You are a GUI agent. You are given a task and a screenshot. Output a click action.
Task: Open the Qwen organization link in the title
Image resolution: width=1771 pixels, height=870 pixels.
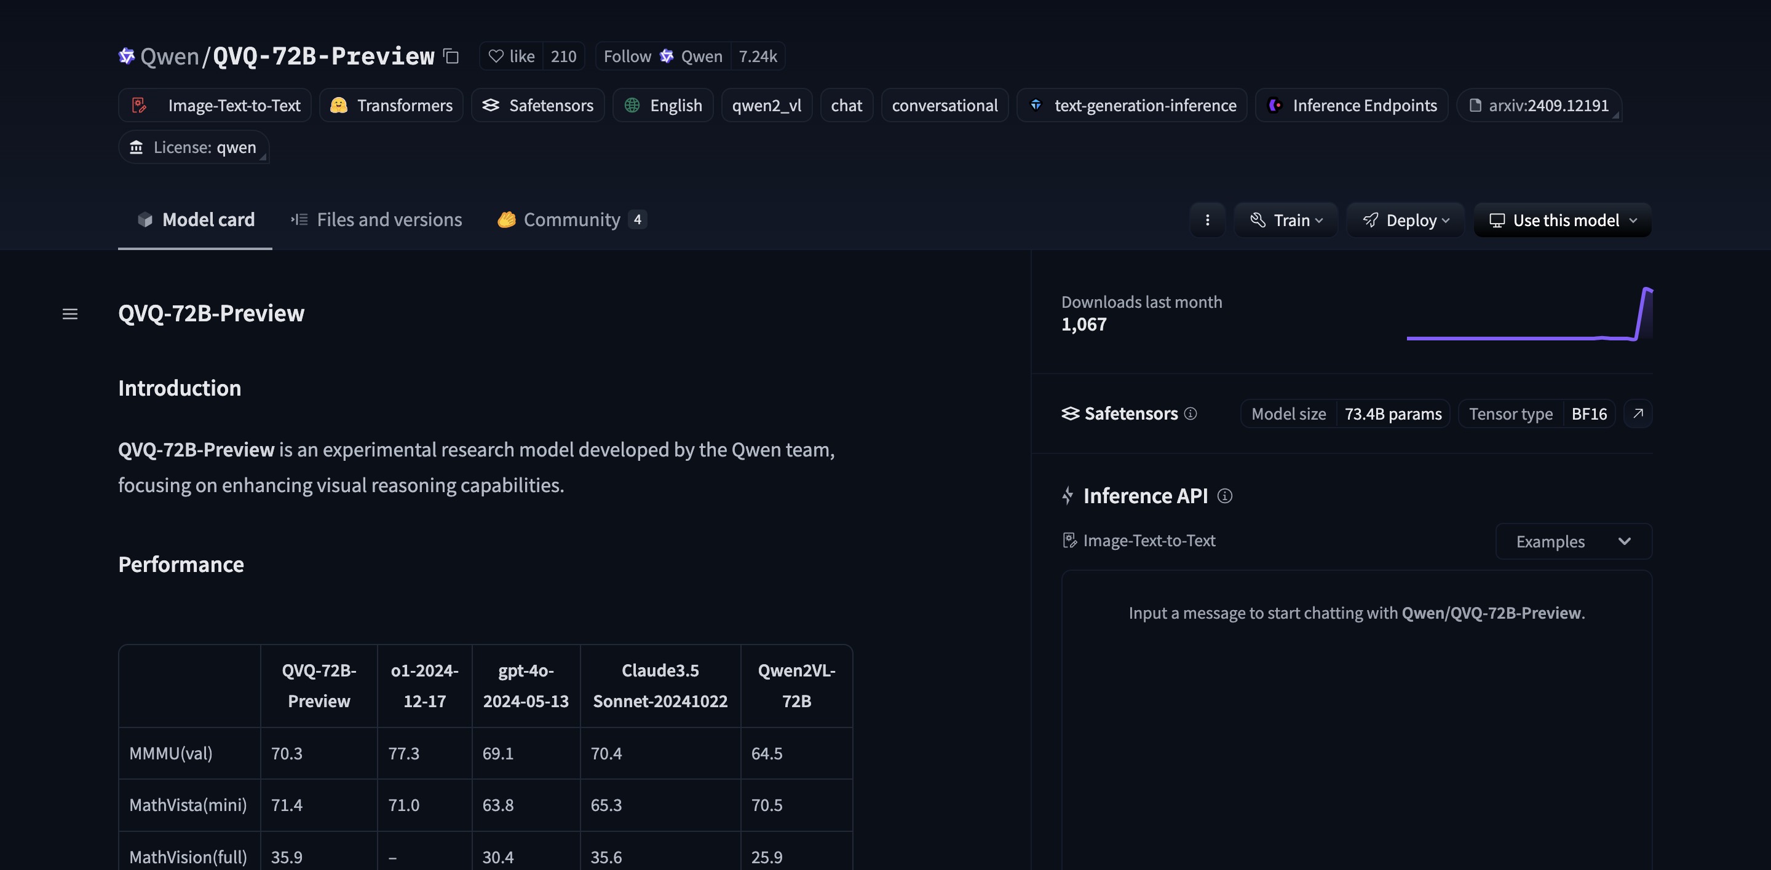(x=169, y=57)
